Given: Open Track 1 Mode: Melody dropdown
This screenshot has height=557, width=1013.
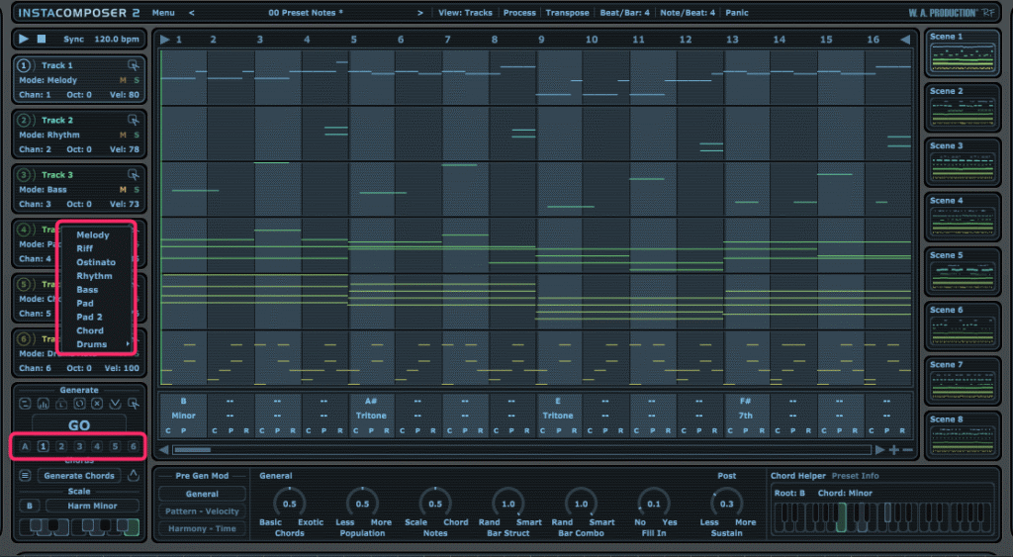Looking at the screenshot, I should point(47,80).
